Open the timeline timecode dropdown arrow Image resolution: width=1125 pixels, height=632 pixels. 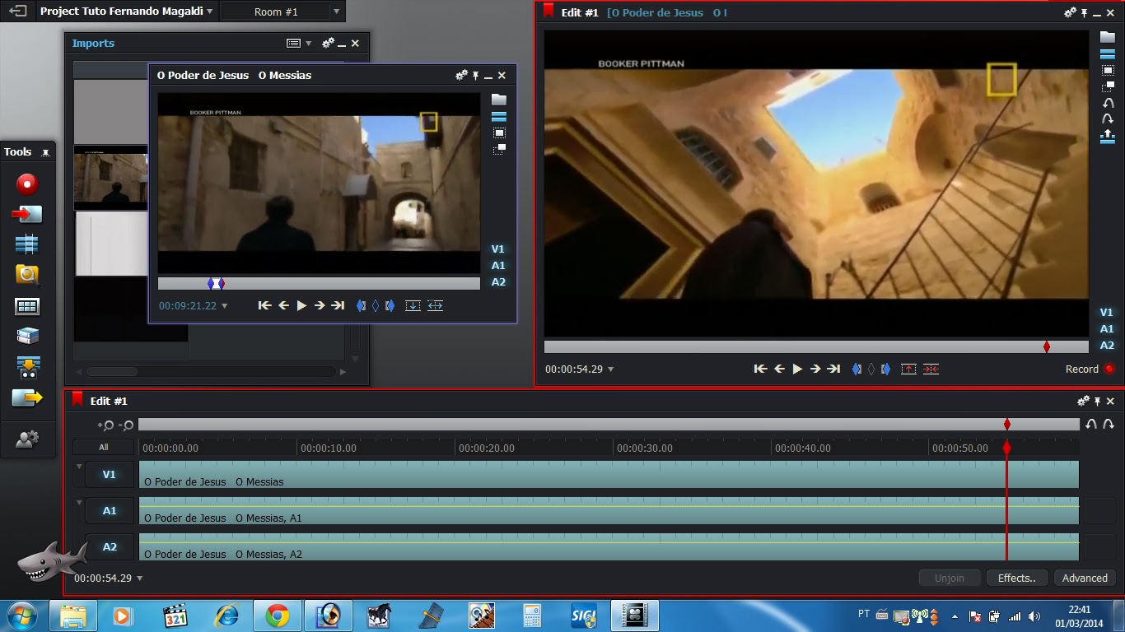click(140, 579)
